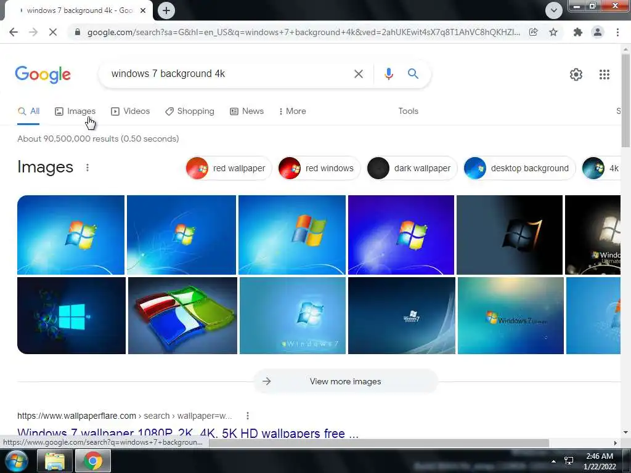Image resolution: width=631 pixels, height=473 pixels.
Task: Open Chrome three-dot menu
Action: 617,32
